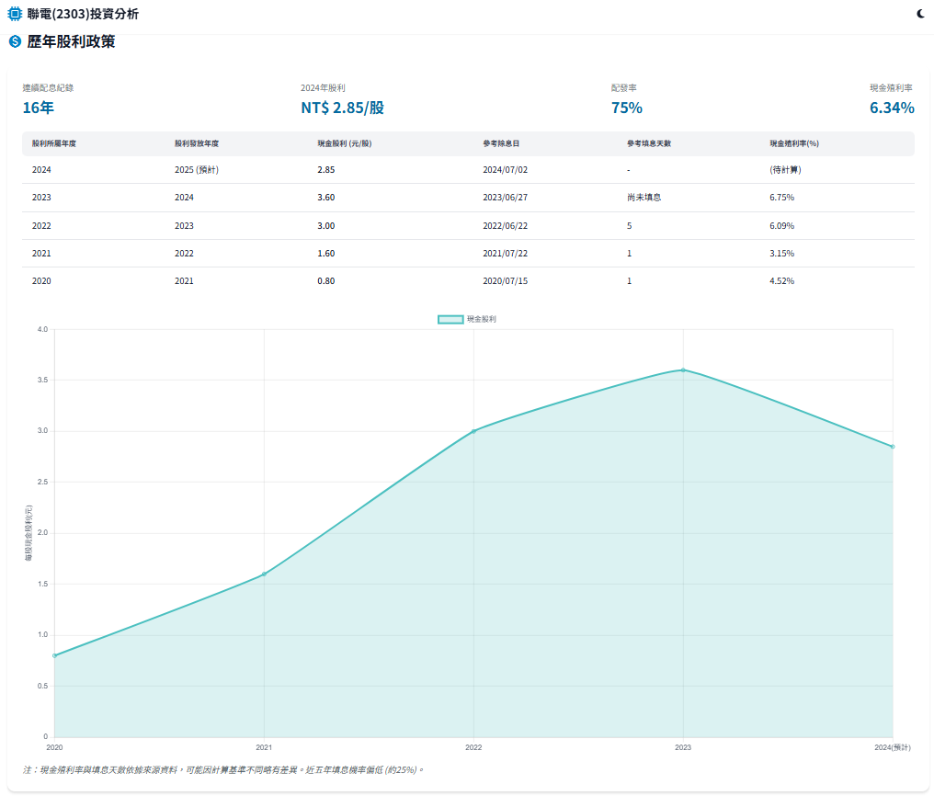Click the footnote about 現金殖利率與填息天數
This screenshot has width=934, height=796.
click(x=223, y=770)
